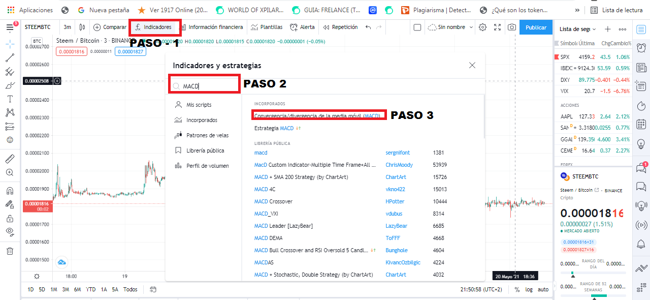Expand Lista de seguimiento dropdown
650x300 pixels.
(x=578, y=29)
